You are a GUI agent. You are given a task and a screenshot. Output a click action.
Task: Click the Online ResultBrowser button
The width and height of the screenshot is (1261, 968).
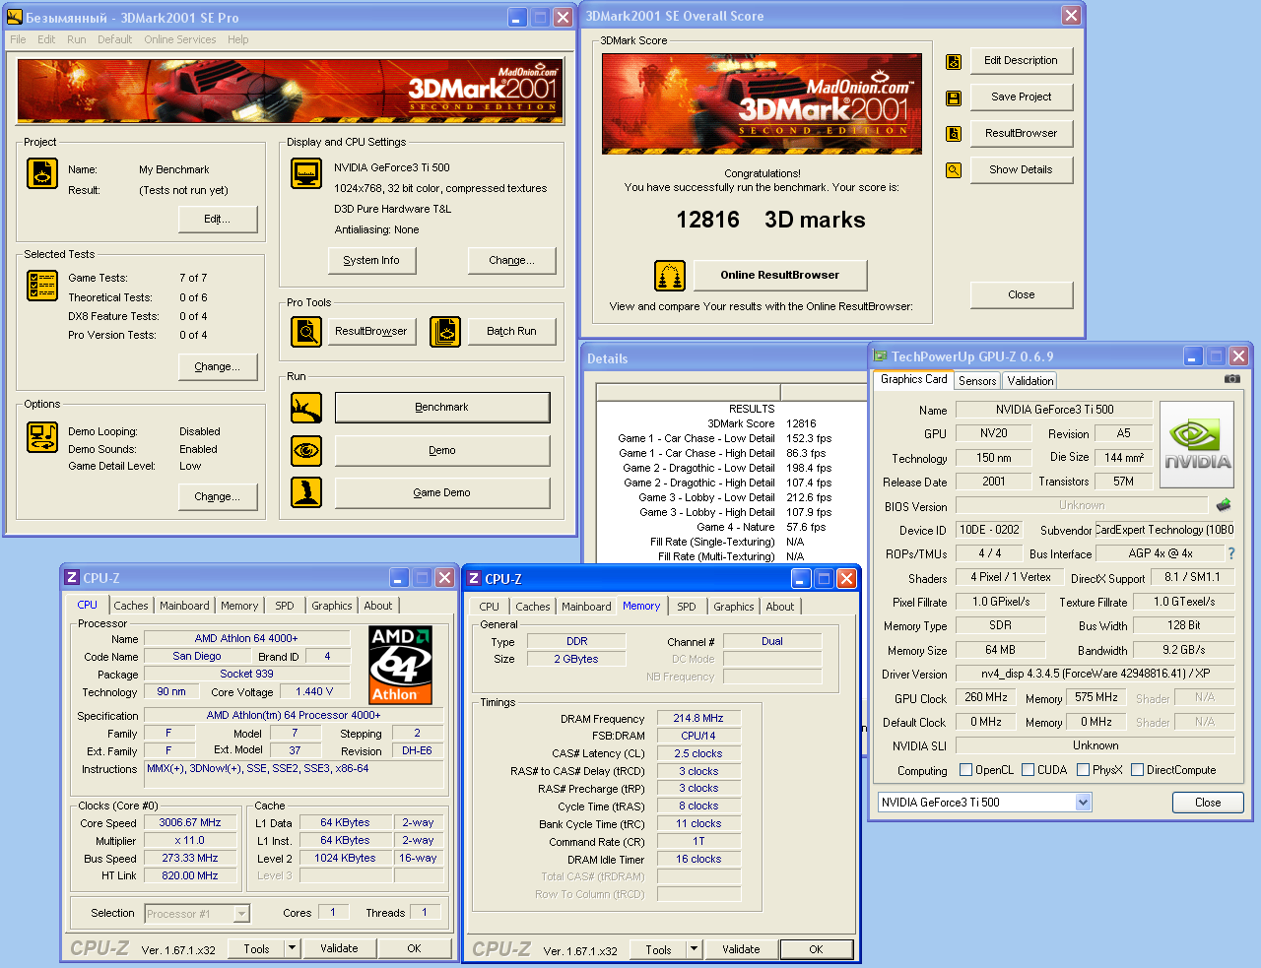click(x=780, y=275)
